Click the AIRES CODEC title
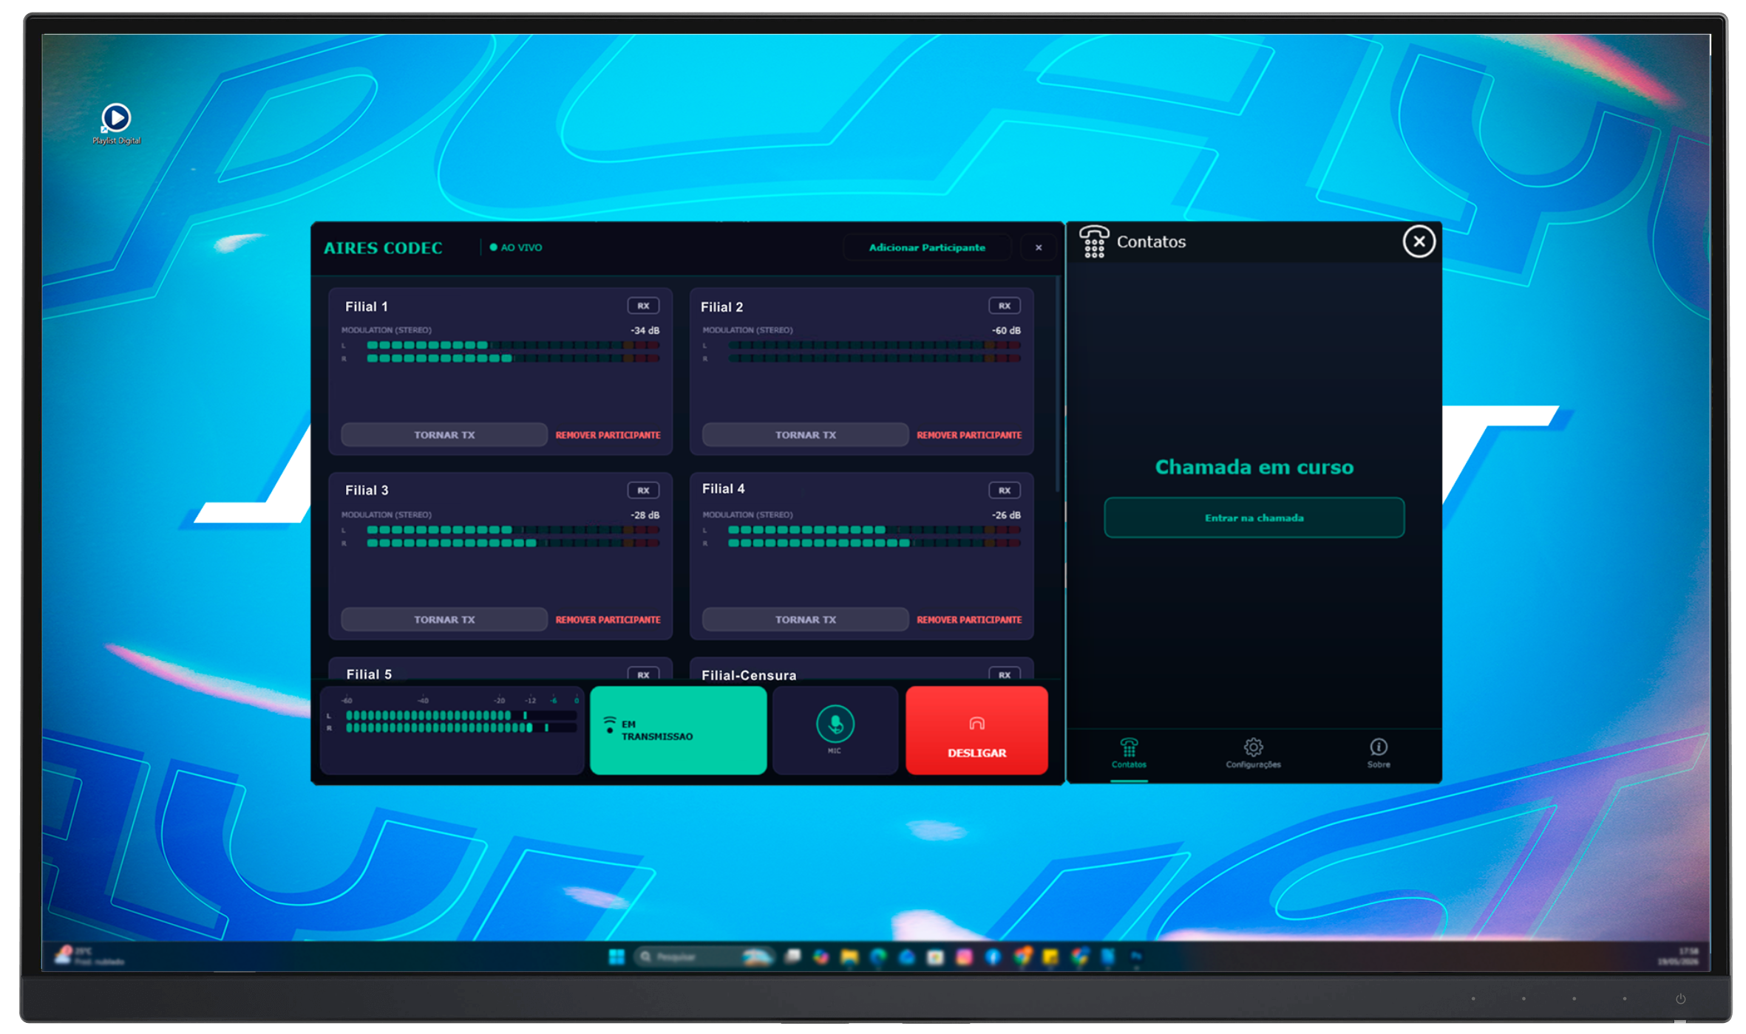Viewport: 1746px width, 1034px height. coord(383,248)
